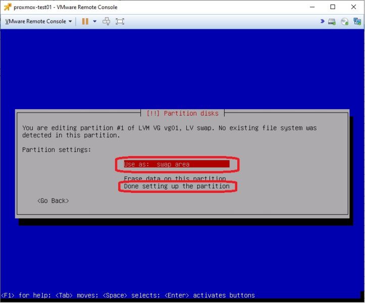Open the CD/DVD drive device icon

[344, 22]
